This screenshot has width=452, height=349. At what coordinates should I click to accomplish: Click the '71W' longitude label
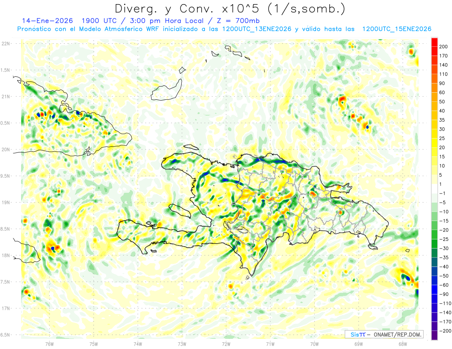pyautogui.click(x=270, y=344)
